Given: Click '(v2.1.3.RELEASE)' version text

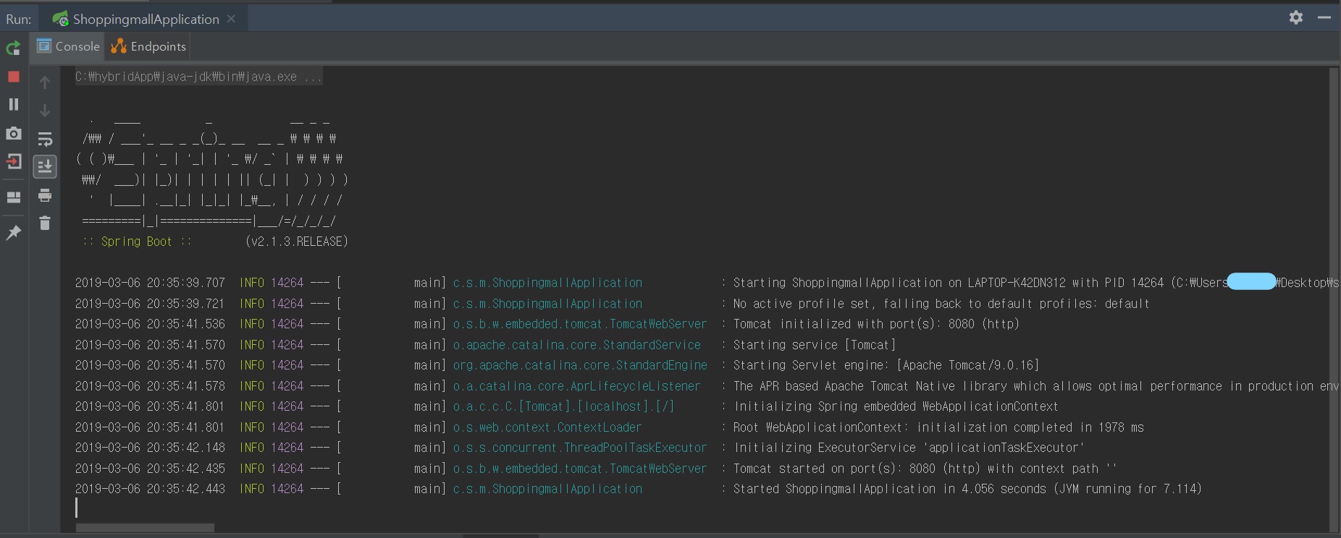Looking at the screenshot, I should point(297,242).
